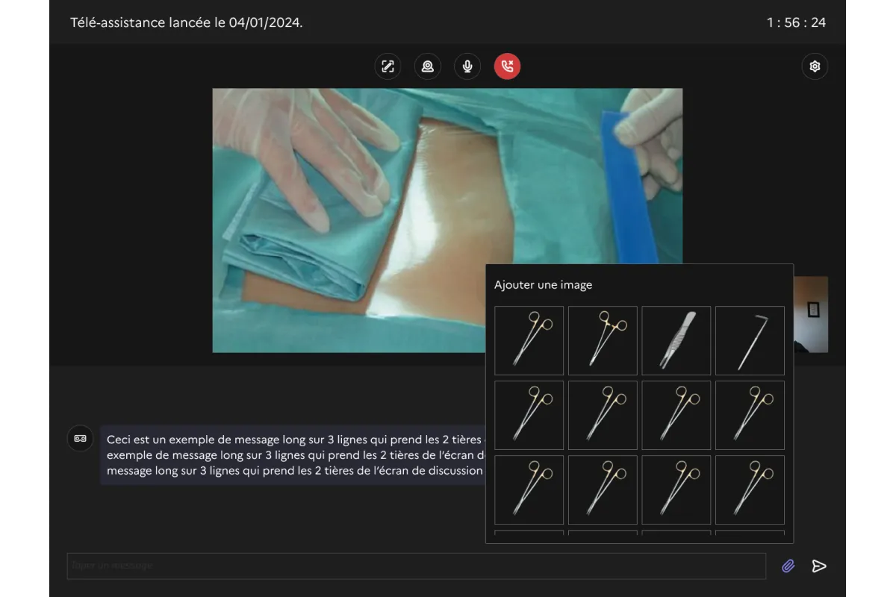Click the 'Ajouter une image' panel heading
The height and width of the screenshot is (597, 896).
(543, 284)
